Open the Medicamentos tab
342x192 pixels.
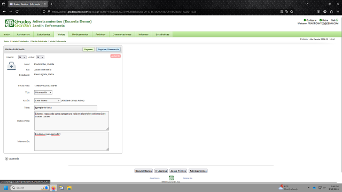[80, 34]
